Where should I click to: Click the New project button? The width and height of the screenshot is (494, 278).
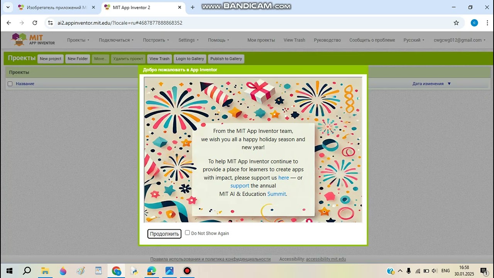coord(51,59)
